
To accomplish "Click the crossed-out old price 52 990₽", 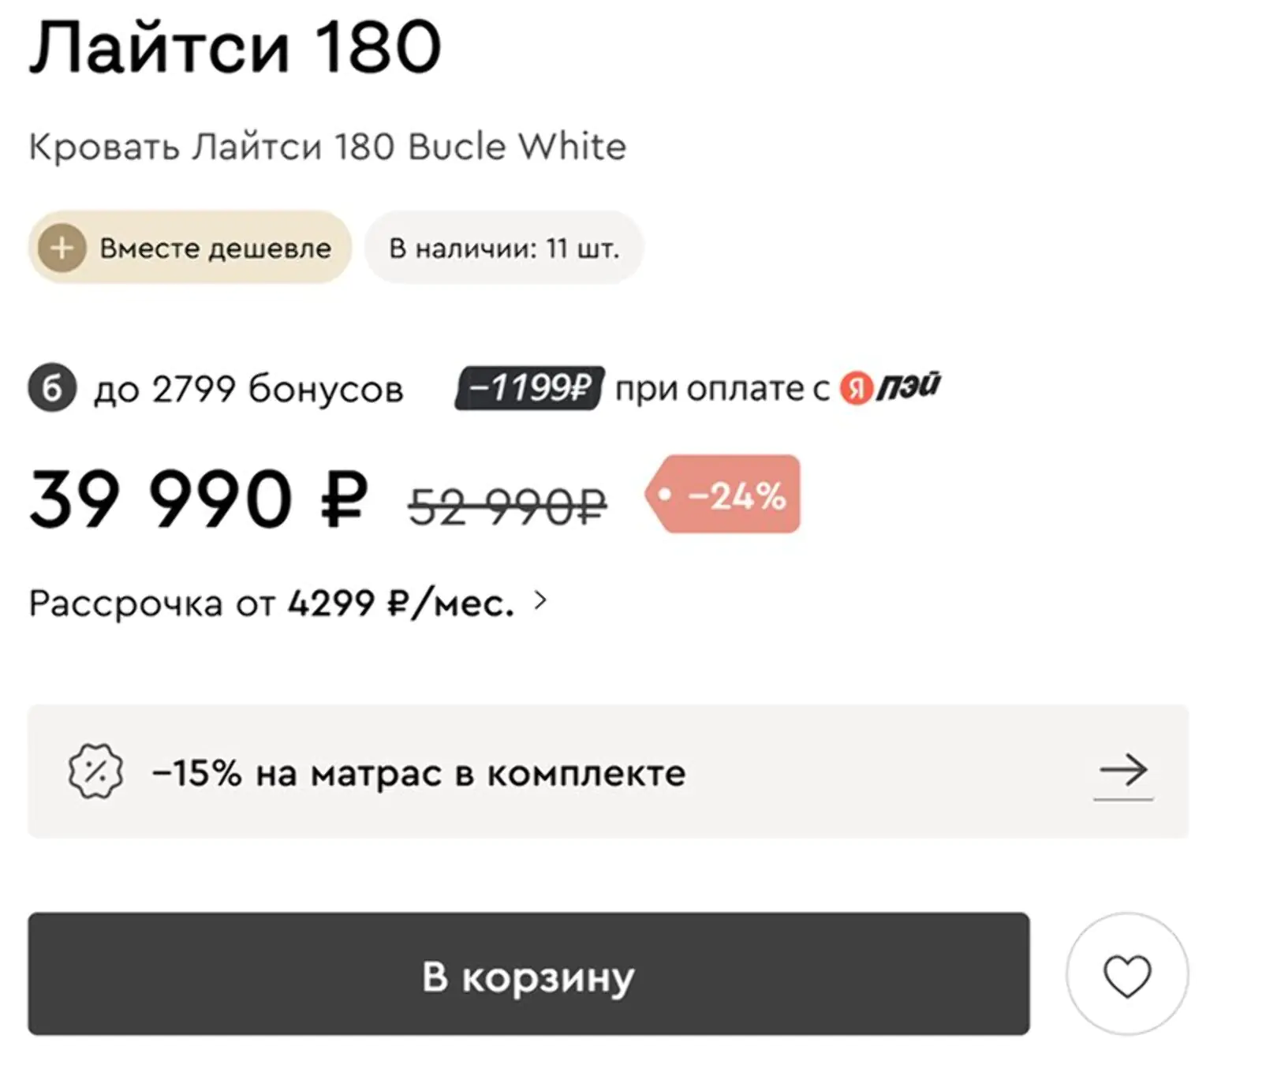I will [507, 505].
